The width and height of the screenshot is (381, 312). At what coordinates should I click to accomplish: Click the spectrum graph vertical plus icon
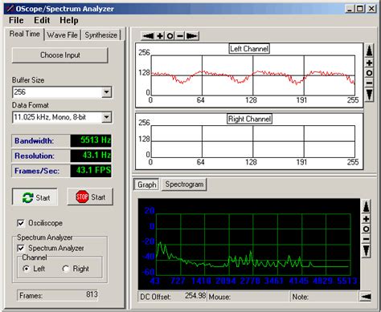coord(366,219)
